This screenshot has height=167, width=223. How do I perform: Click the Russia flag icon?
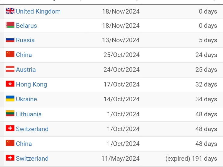click(10, 39)
